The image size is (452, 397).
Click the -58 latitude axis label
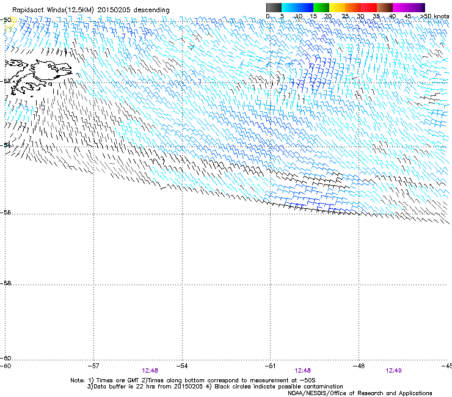[7, 283]
